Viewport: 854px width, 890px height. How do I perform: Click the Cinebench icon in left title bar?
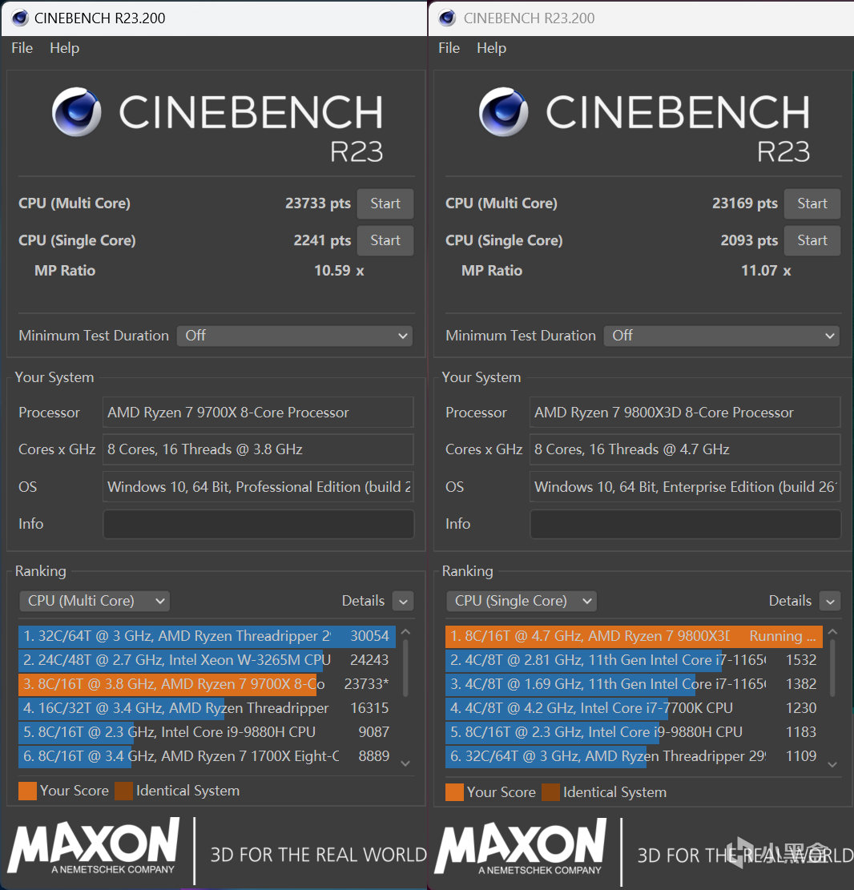pos(20,18)
